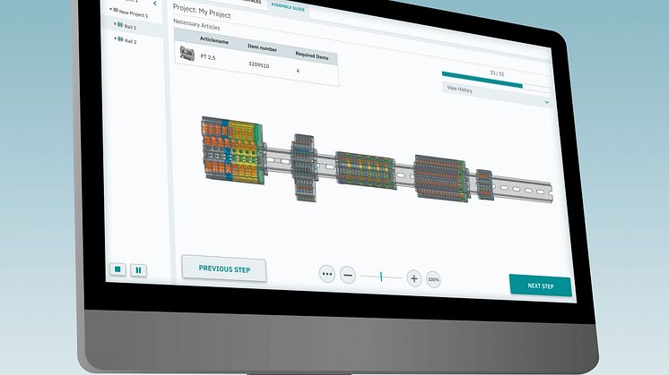Click the zoom out minus icon
This screenshot has height=375, width=669.
348,277
